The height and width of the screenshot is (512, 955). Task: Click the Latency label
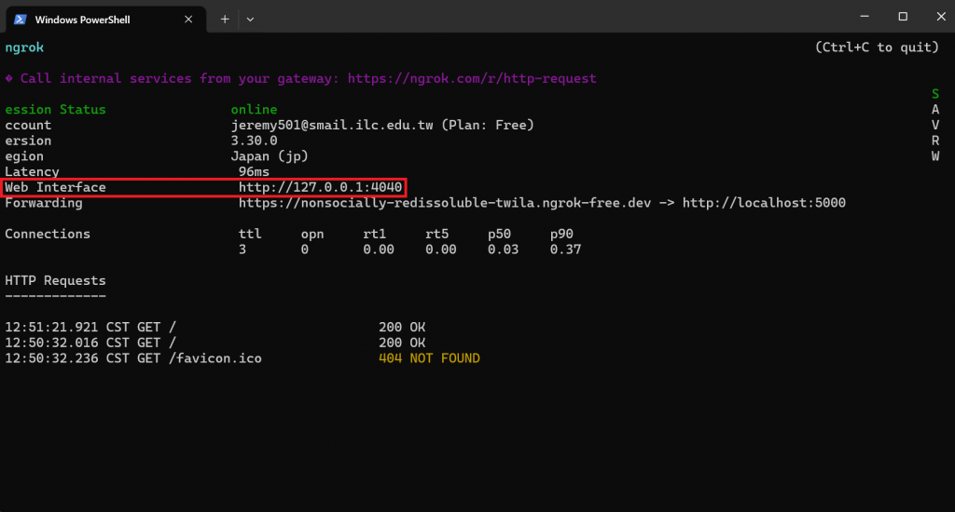(x=33, y=172)
